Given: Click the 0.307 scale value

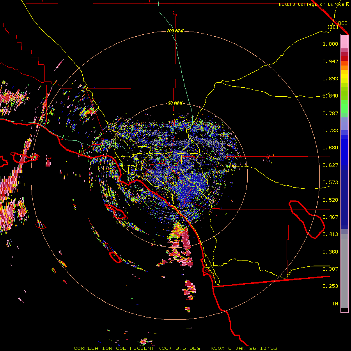Looking at the screenshot, I should pyautogui.click(x=330, y=269).
